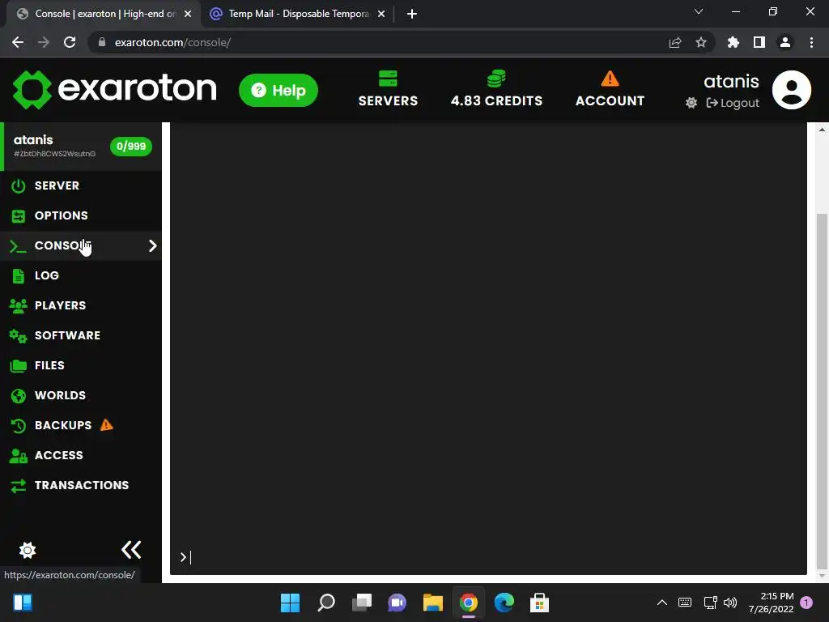Show hidden system tray icons
The image size is (829, 622).
[x=661, y=603]
